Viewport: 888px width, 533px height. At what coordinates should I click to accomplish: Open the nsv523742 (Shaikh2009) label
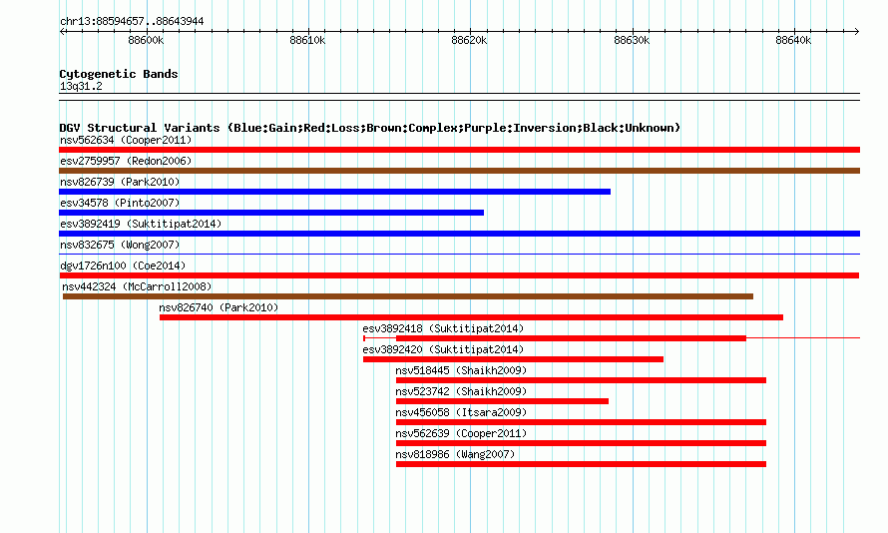(461, 391)
